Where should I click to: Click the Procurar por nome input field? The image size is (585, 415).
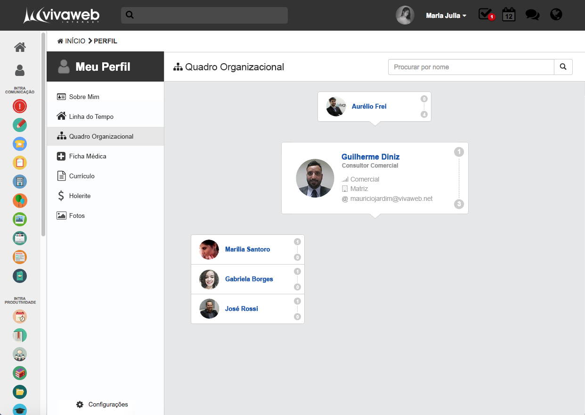(471, 67)
